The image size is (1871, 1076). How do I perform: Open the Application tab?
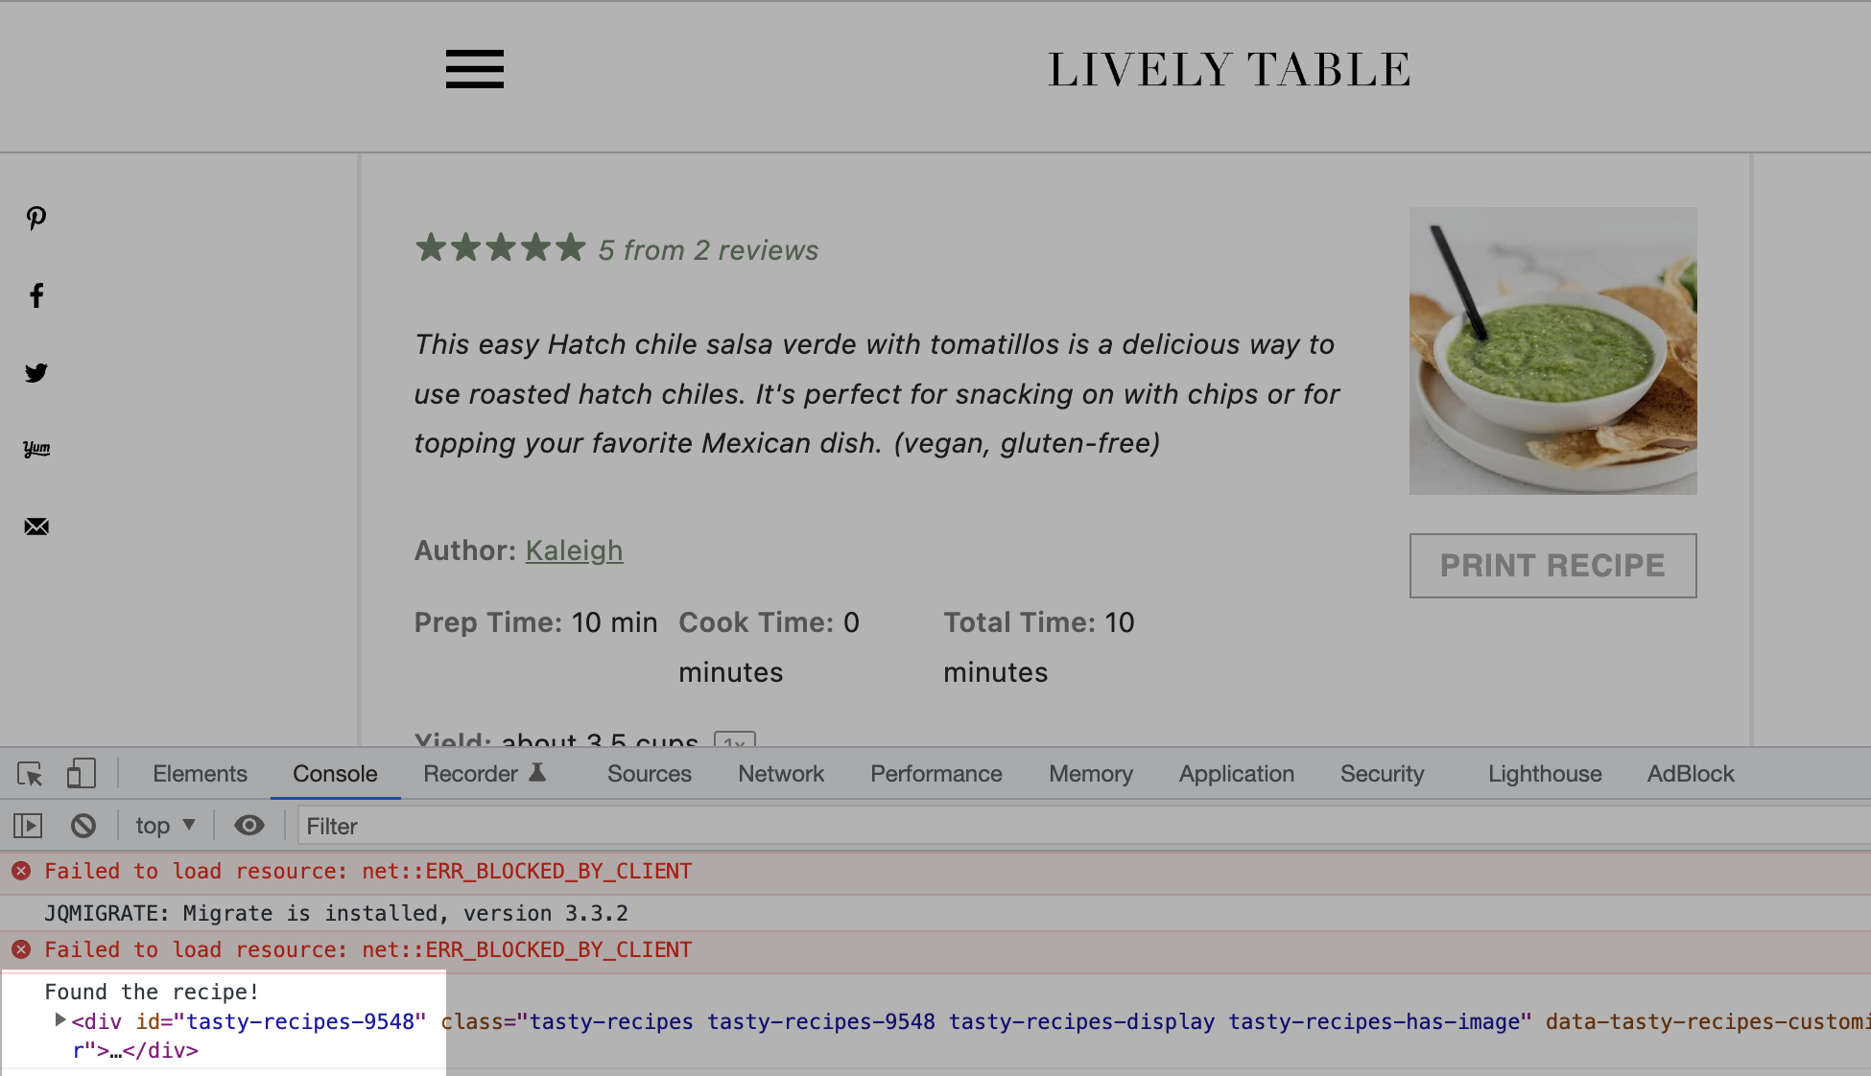tap(1236, 774)
